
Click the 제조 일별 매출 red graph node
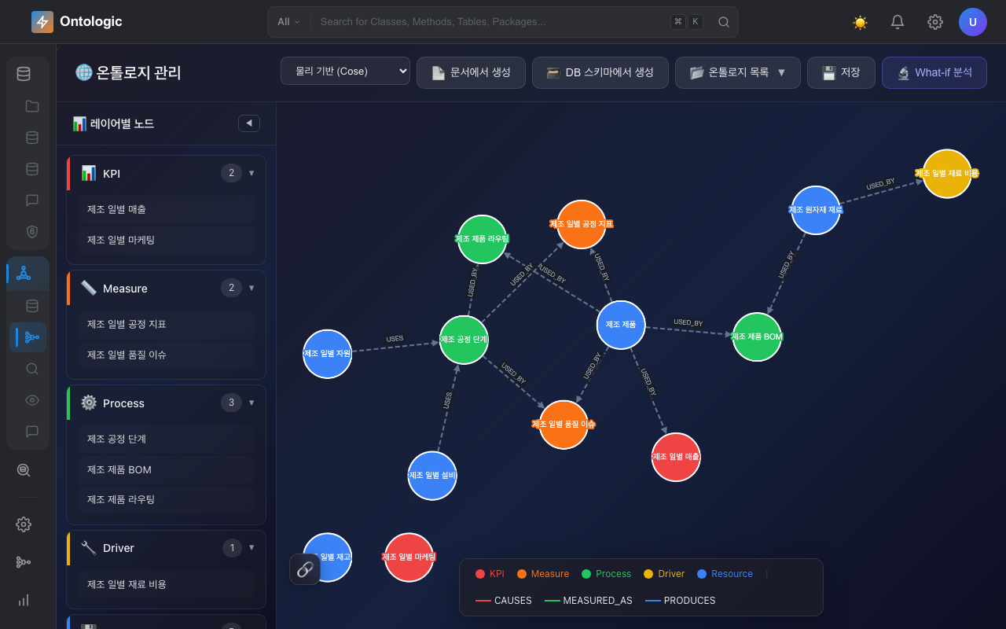[x=676, y=457]
